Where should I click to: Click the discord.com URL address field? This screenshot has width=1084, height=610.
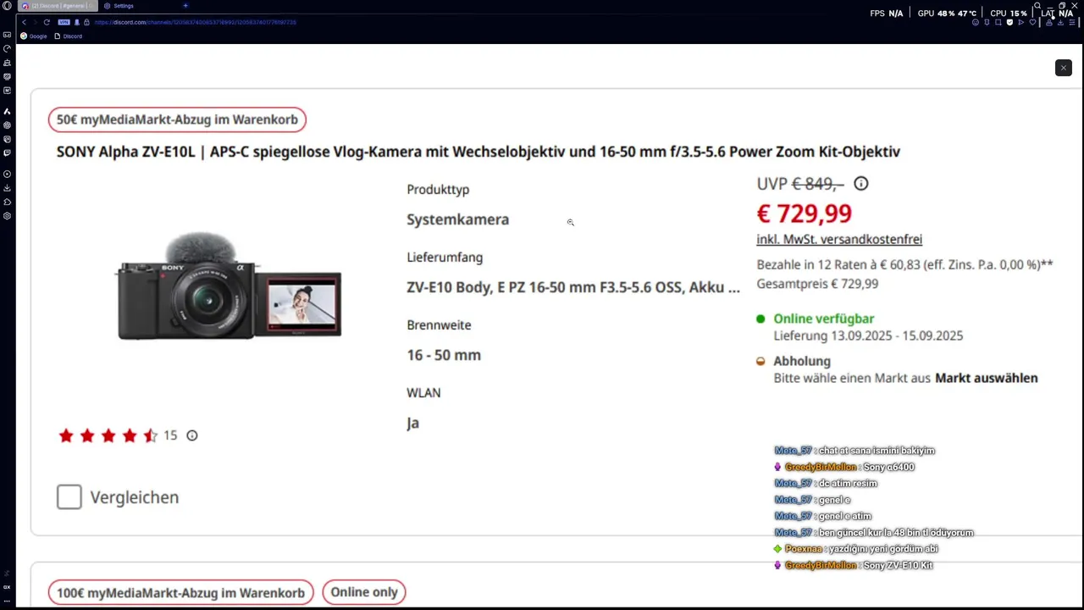pos(195,22)
